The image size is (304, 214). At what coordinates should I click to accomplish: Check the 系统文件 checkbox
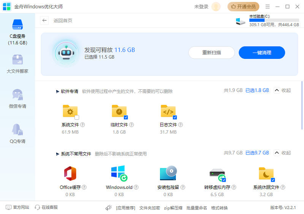[77, 117]
